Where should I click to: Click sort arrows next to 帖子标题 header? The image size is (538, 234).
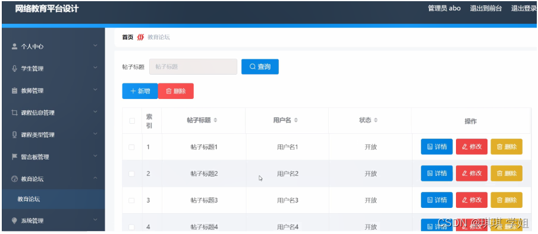(215, 120)
